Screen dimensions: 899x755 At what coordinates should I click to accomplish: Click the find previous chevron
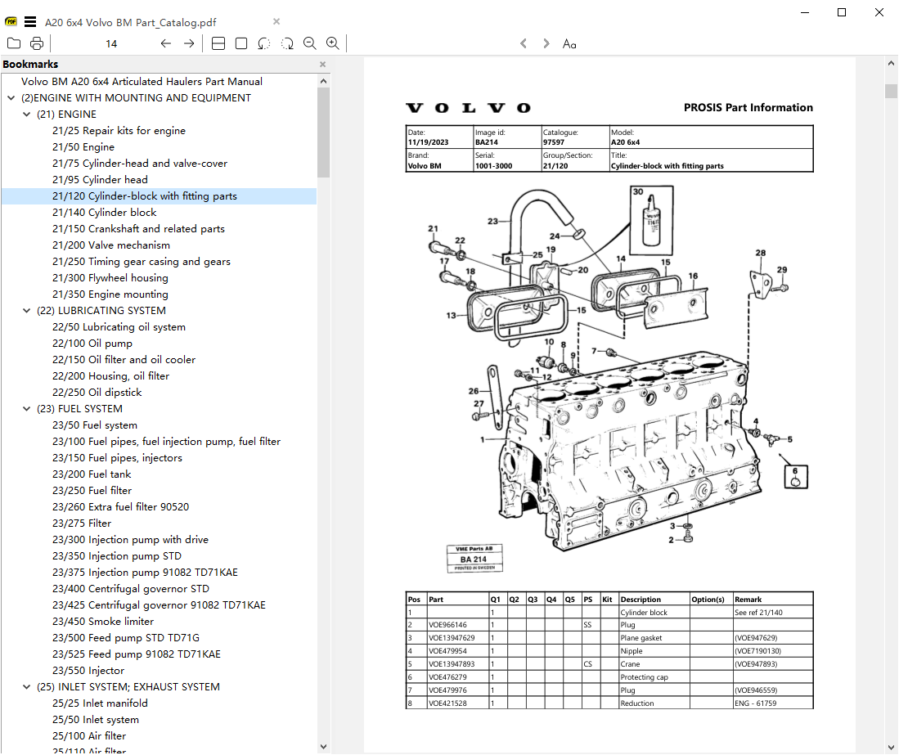[523, 43]
